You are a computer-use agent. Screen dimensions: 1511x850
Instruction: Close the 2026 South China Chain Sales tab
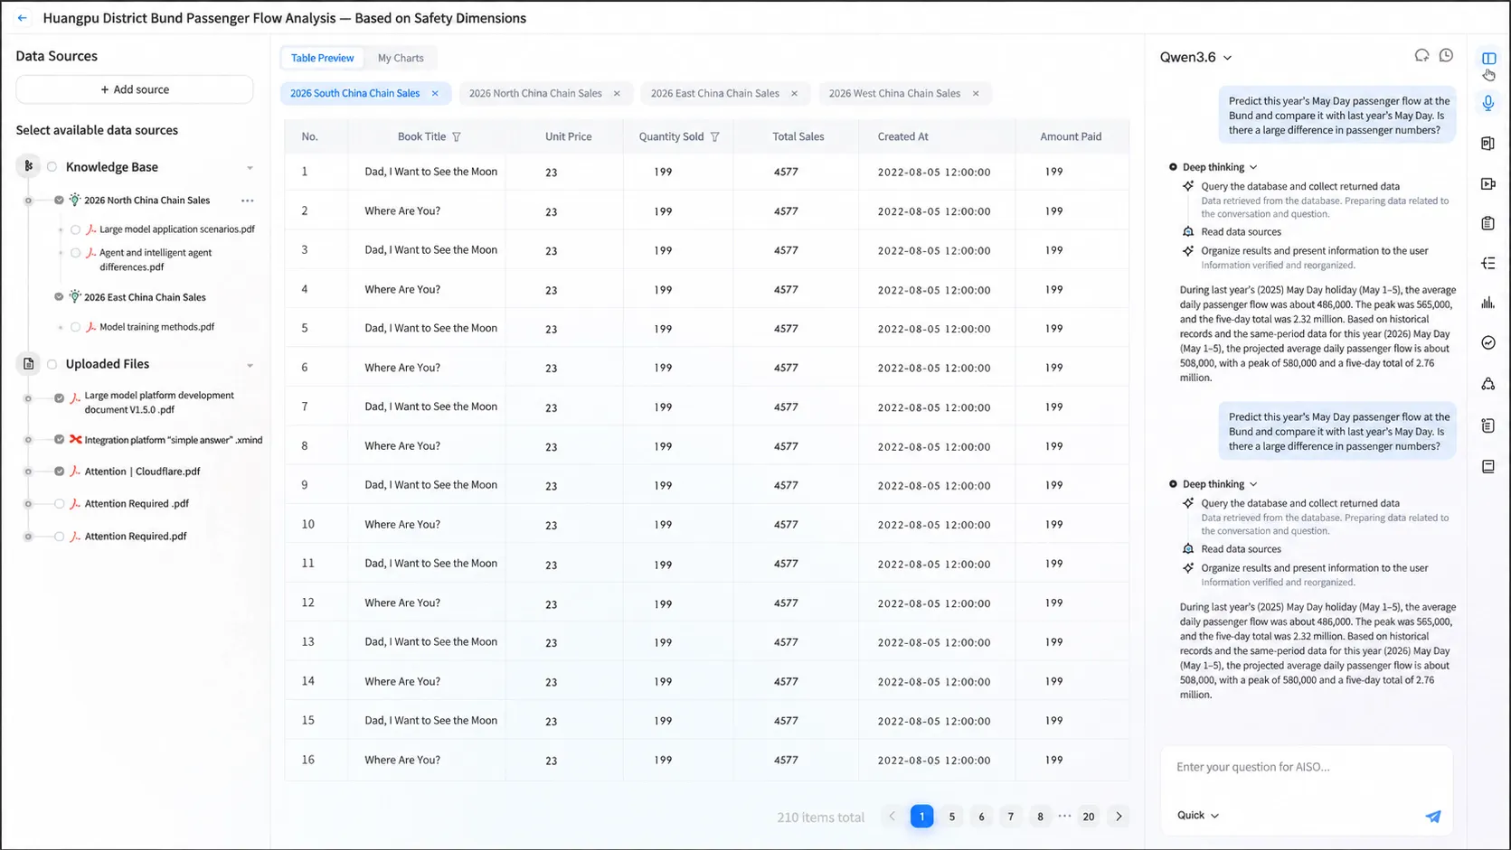(435, 93)
